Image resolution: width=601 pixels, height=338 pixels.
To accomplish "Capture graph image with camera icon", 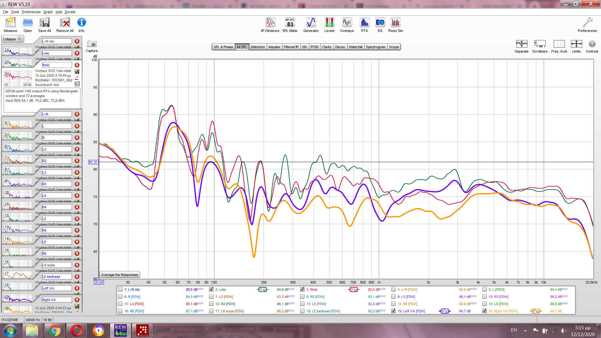I will pos(92,46).
